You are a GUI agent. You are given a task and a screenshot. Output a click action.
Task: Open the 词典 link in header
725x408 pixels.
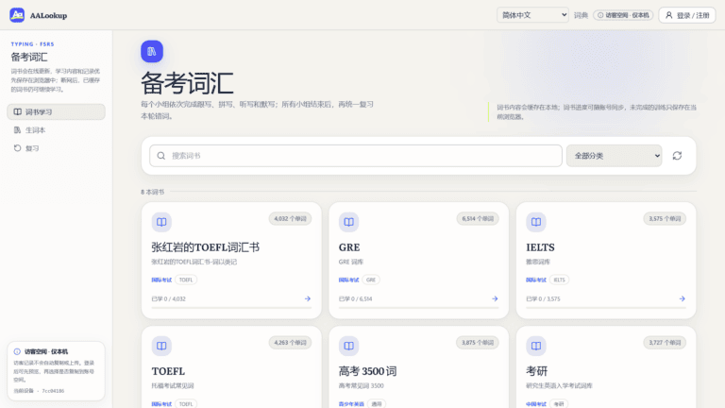[581, 15]
